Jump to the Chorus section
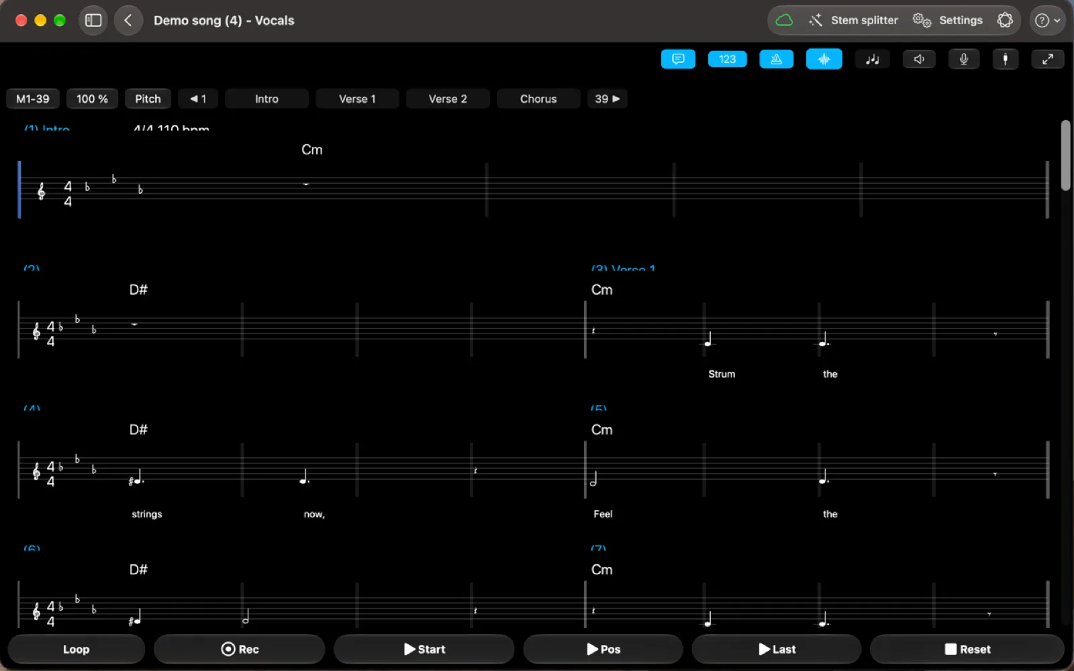1074x671 pixels. tap(538, 99)
